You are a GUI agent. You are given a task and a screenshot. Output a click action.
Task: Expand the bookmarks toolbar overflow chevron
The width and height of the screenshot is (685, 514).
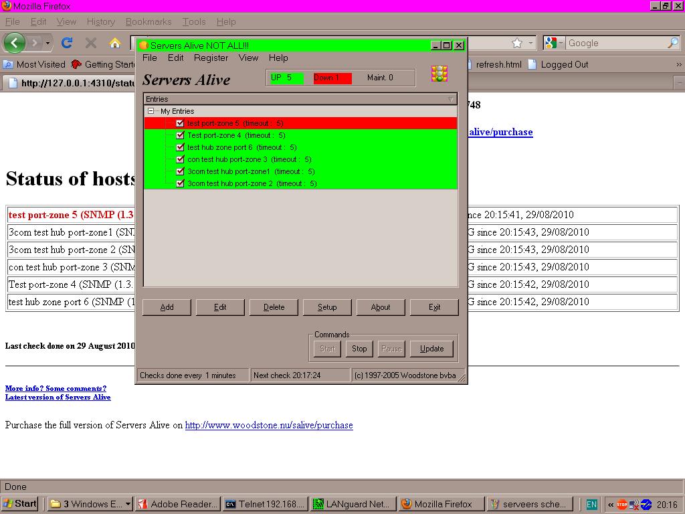678,64
